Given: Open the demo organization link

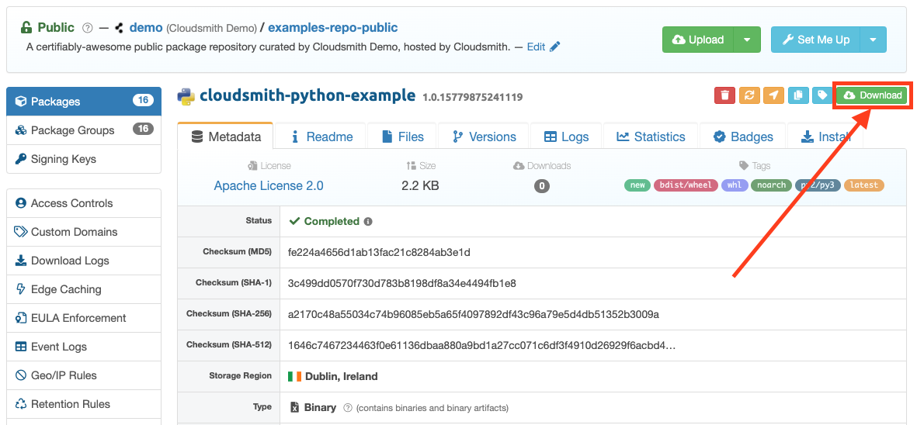Looking at the screenshot, I should (x=146, y=27).
